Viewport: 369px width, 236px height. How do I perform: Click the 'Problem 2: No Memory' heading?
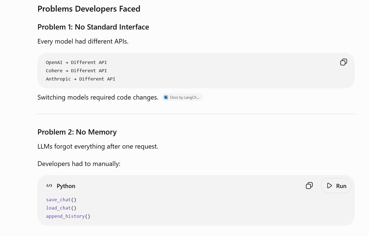point(77,132)
